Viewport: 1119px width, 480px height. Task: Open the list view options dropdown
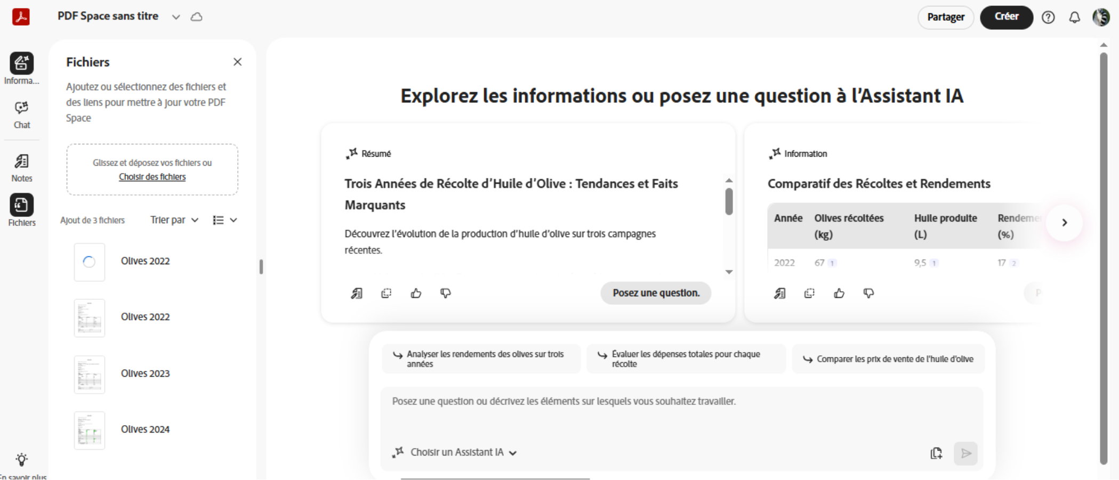click(224, 220)
